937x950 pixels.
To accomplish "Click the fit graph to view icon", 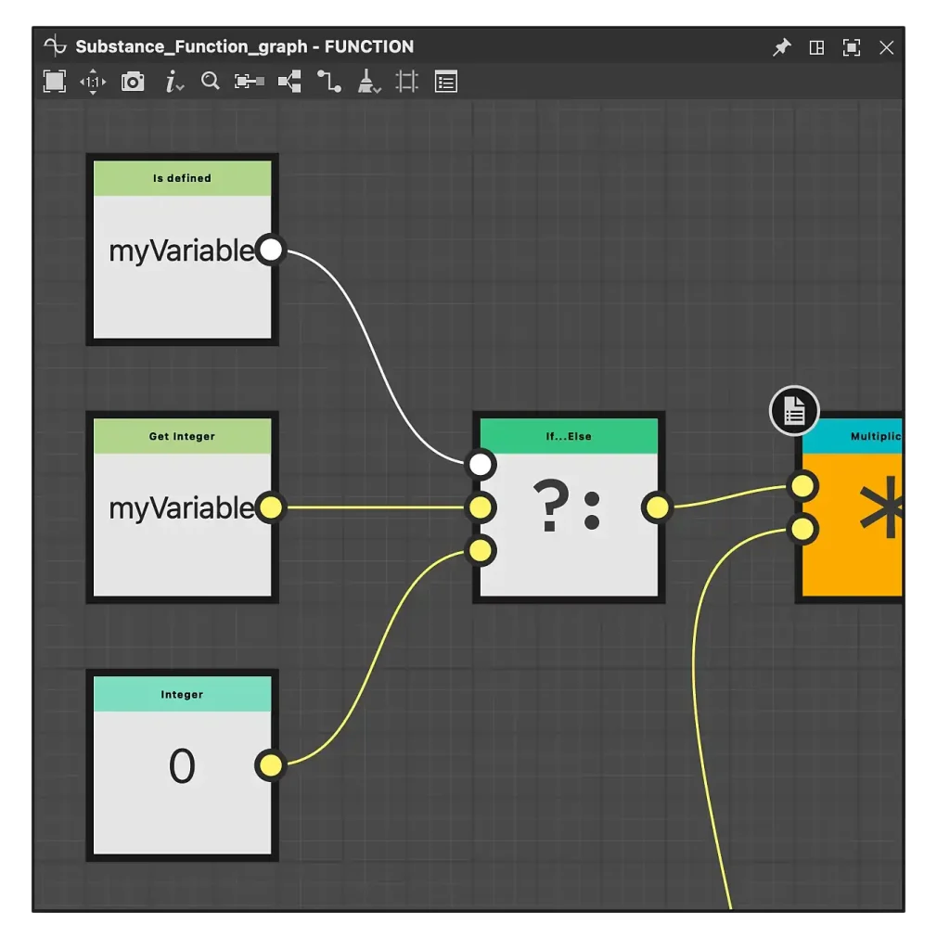I will (55, 82).
